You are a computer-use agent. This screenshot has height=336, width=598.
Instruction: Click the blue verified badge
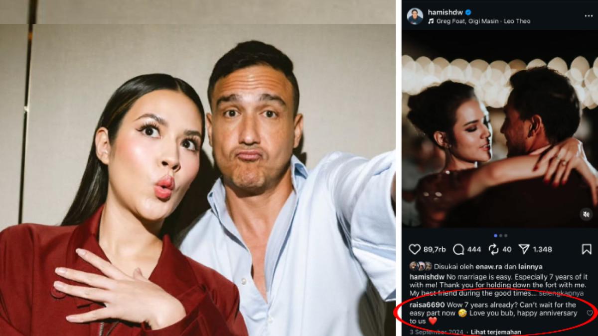point(468,12)
